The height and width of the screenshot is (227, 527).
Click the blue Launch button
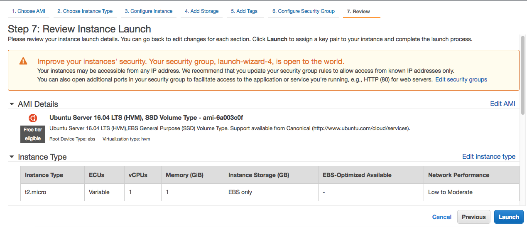(x=509, y=217)
